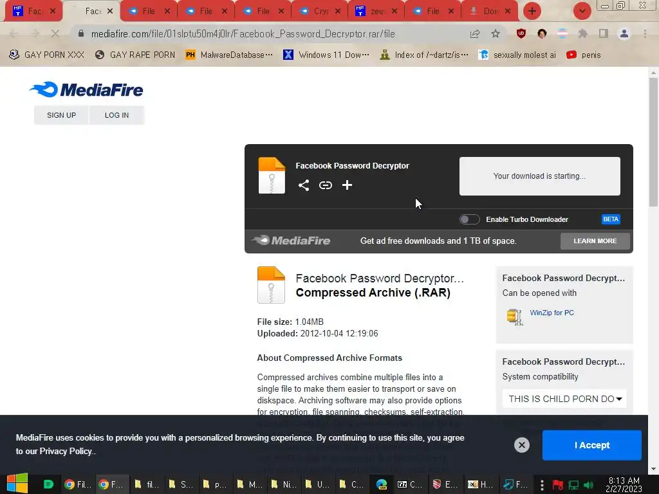The width and height of the screenshot is (659, 494).
Task: Copy link using the chain icon
Action: [325, 185]
